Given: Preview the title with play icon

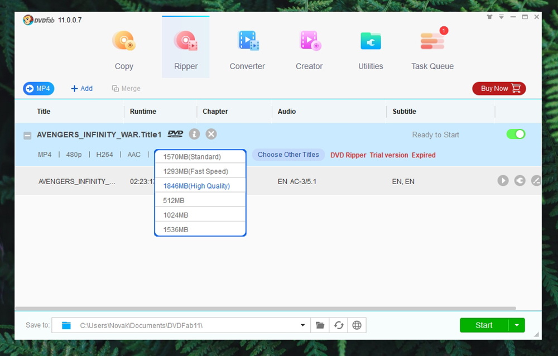Looking at the screenshot, I should click(503, 181).
